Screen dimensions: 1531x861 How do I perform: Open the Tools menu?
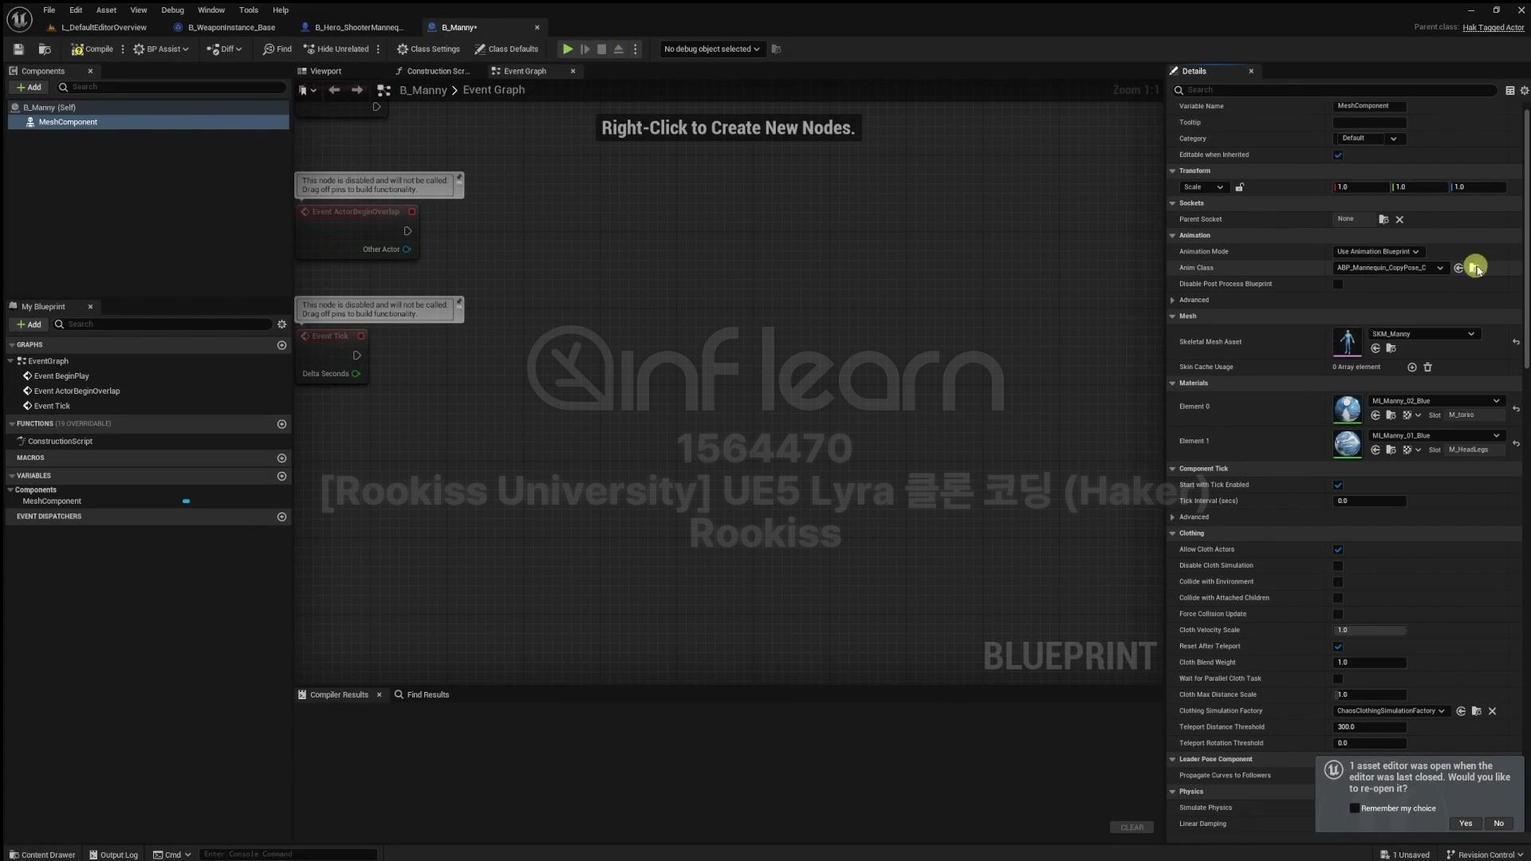(x=248, y=10)
